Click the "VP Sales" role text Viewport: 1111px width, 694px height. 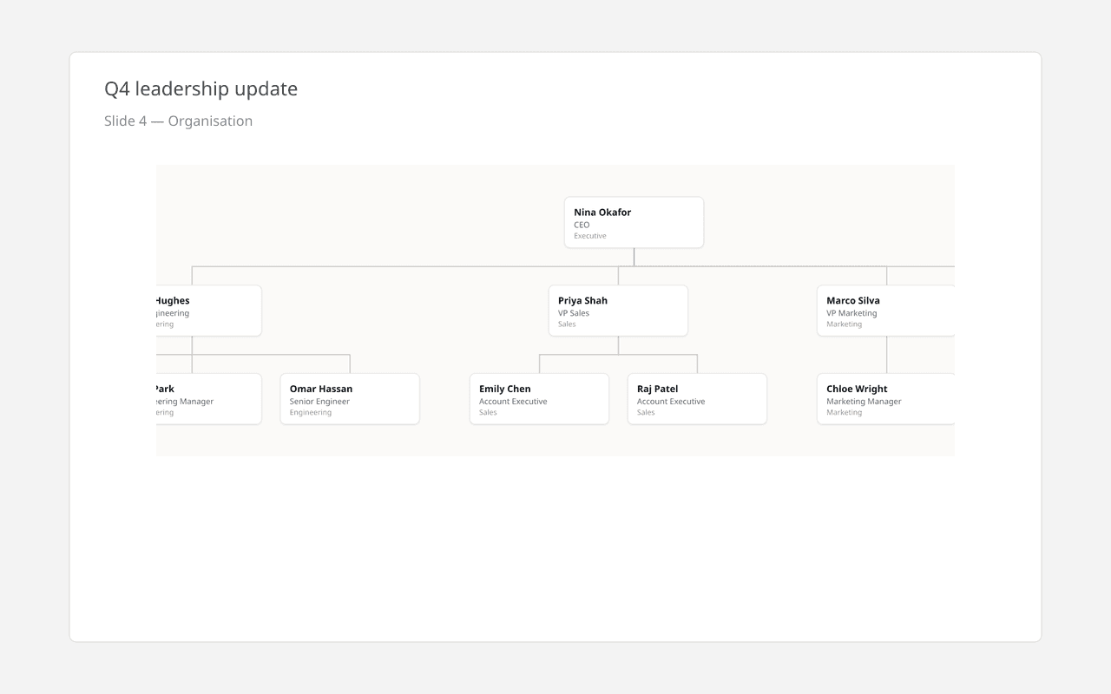[x=574, y=313]
